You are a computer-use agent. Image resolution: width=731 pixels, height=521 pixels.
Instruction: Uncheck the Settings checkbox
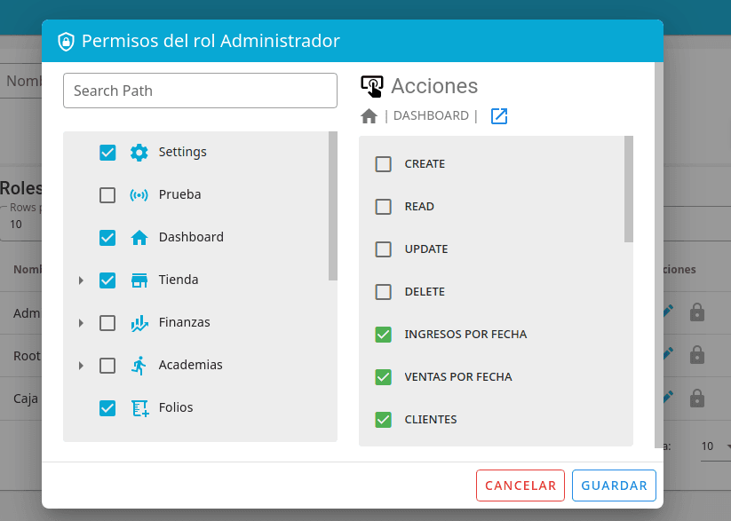tap(107, 153)
